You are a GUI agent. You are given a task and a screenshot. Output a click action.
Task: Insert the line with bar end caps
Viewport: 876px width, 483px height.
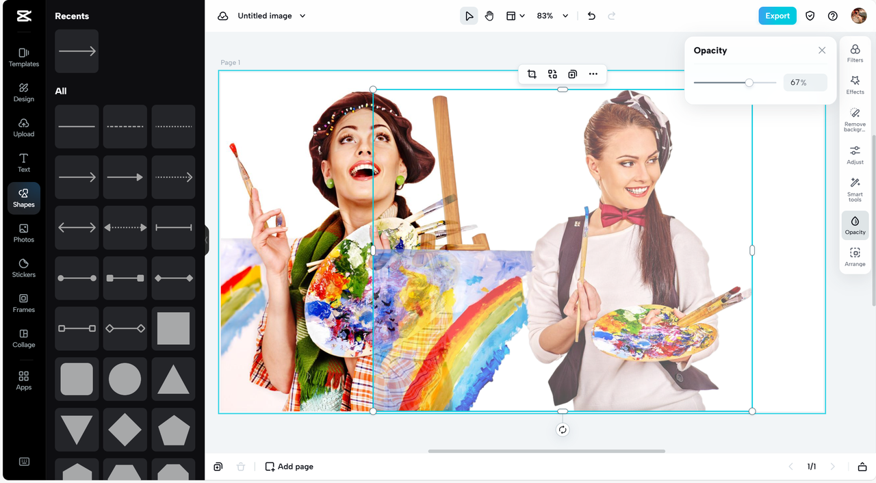coord(173,228)
